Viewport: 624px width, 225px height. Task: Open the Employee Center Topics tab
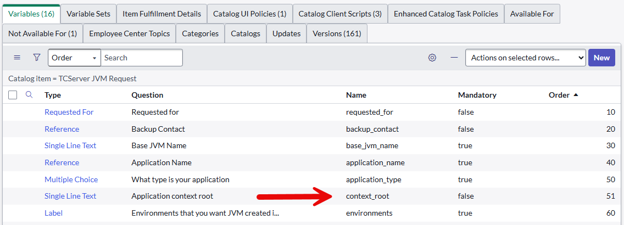[x=130, y=33]
